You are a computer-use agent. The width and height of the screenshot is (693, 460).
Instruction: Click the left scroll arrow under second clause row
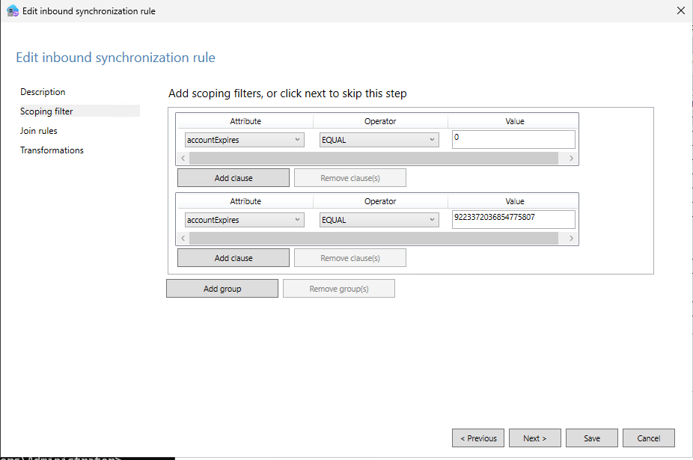(x=183, y=238)
